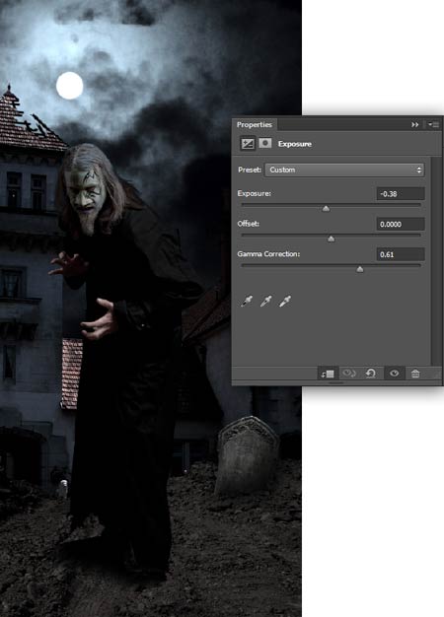
Task: Click the Offset value field 0.0000
Action: [x=401, y=224]
